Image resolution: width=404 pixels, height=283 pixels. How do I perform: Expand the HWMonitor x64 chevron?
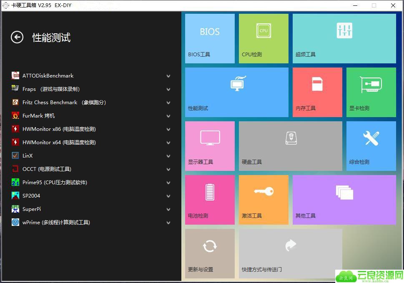tap(168, 143)
